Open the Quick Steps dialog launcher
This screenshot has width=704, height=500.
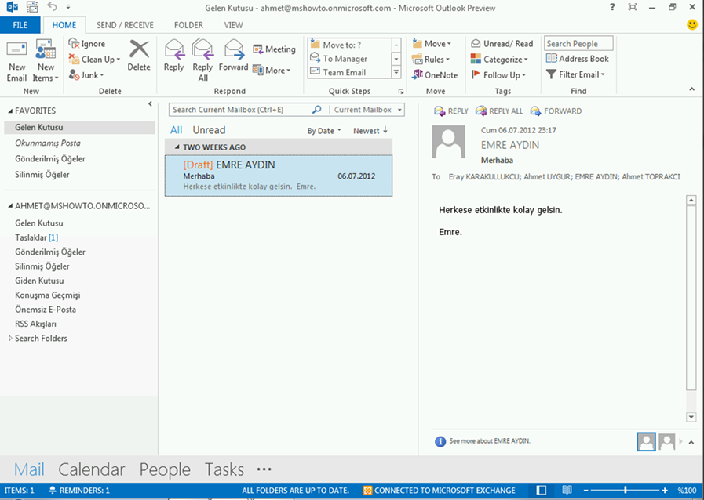pos(401,92)
